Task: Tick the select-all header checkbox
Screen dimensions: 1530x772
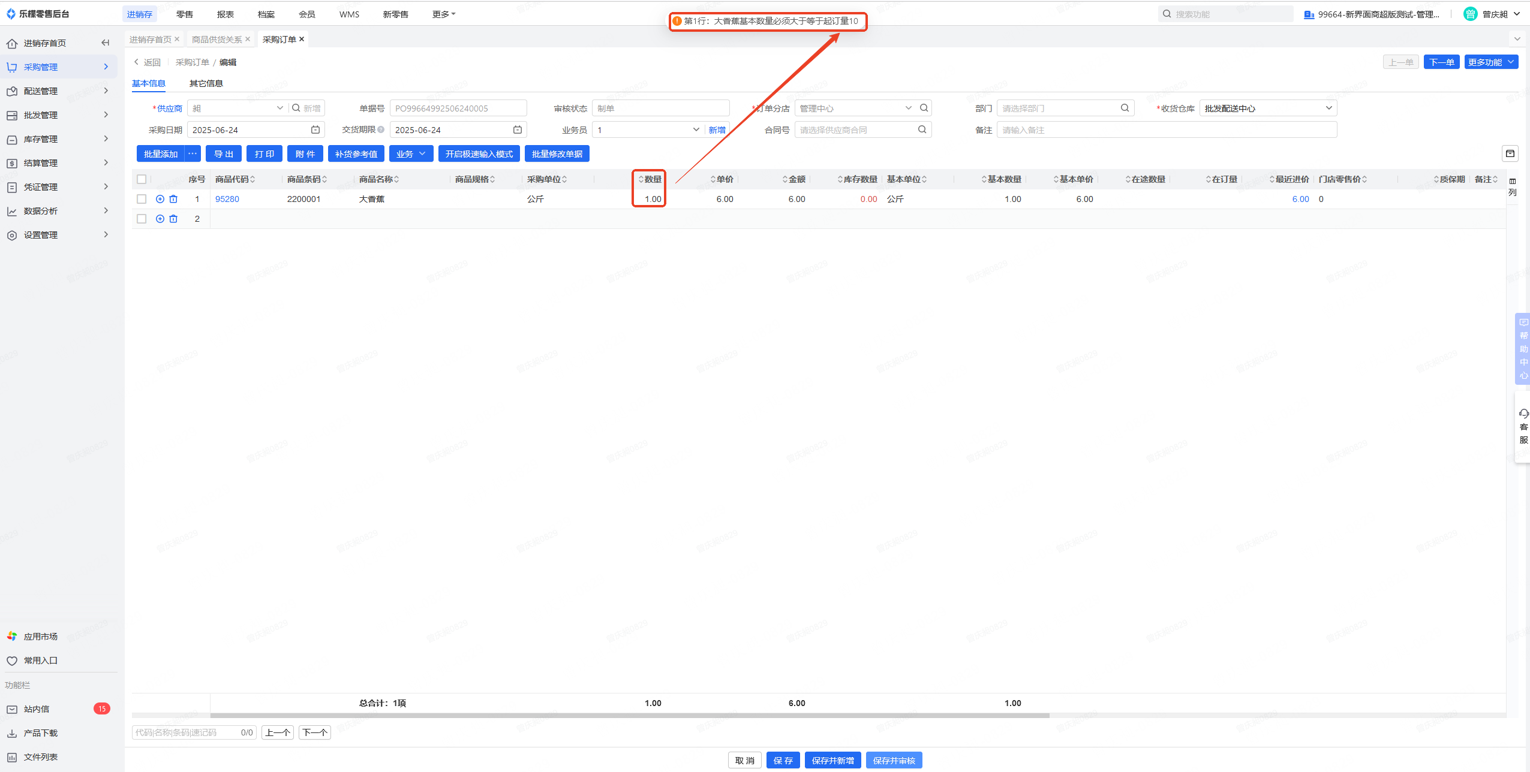Action: (x=142, y=179)
